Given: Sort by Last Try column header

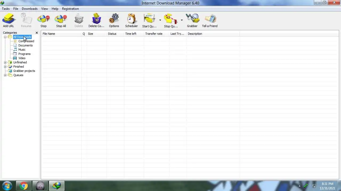Looking at the screenshot, I should [178, 34].
